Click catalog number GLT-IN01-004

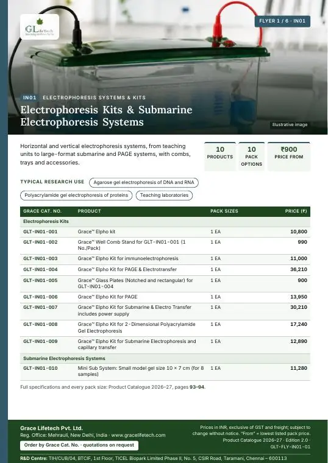[x=40, y=270]
